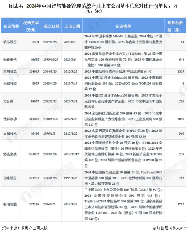The height and width of the screenshot is (234, 187).
Task: Click the 招投标数量(条) column header
Action: click(x=175, y=26)
